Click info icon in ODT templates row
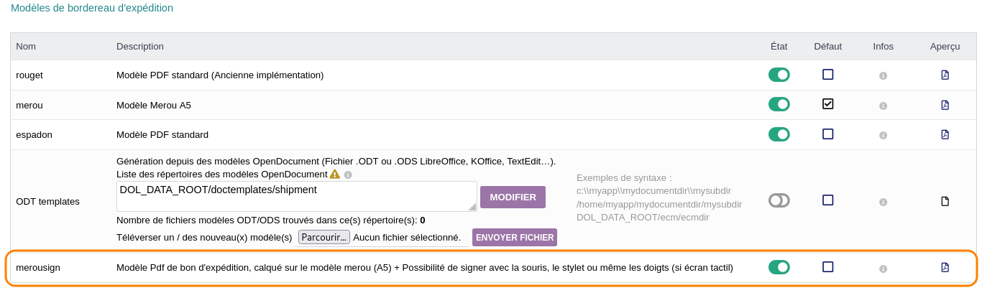This screenshot has width=982, height=293. pyautogui.click(x=883, y=203)
